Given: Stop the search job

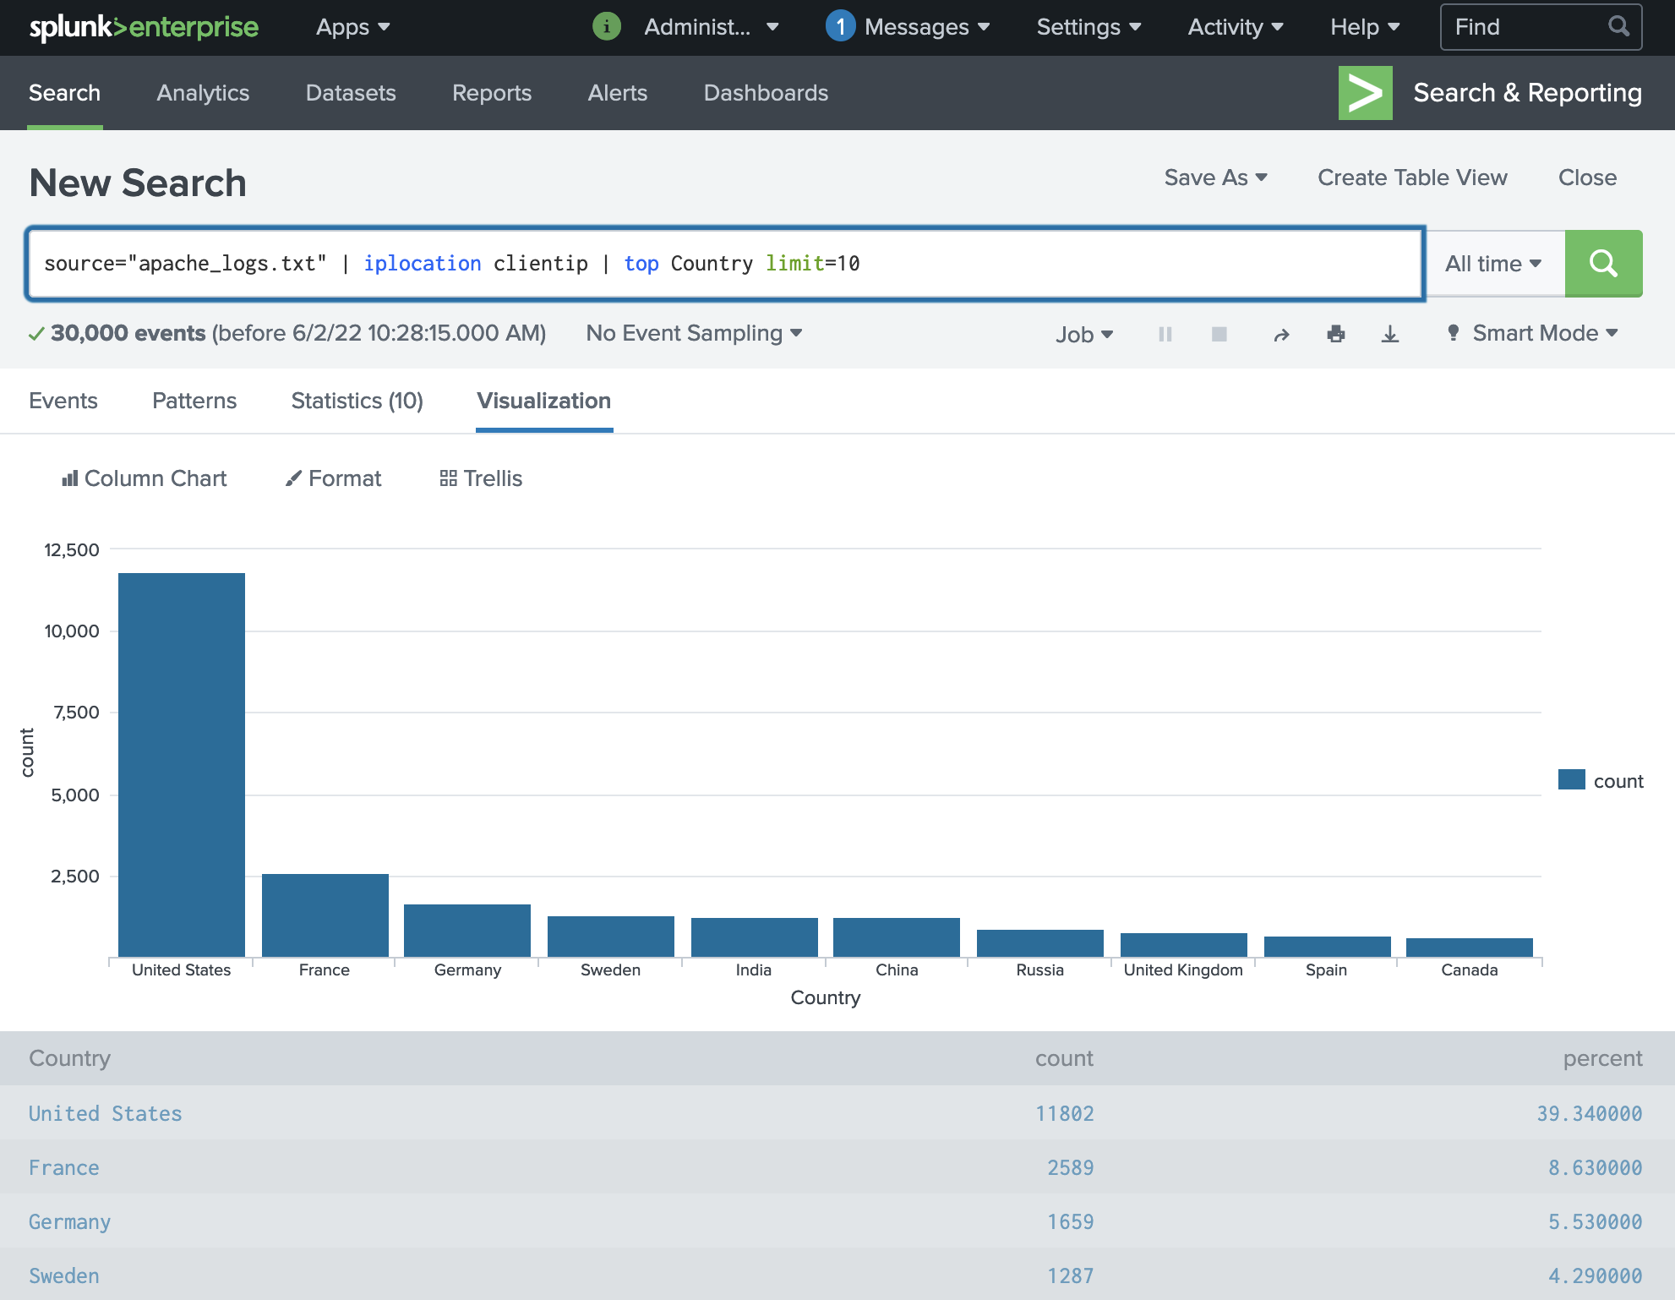Looking at the screenshot, I should 1219,334.
